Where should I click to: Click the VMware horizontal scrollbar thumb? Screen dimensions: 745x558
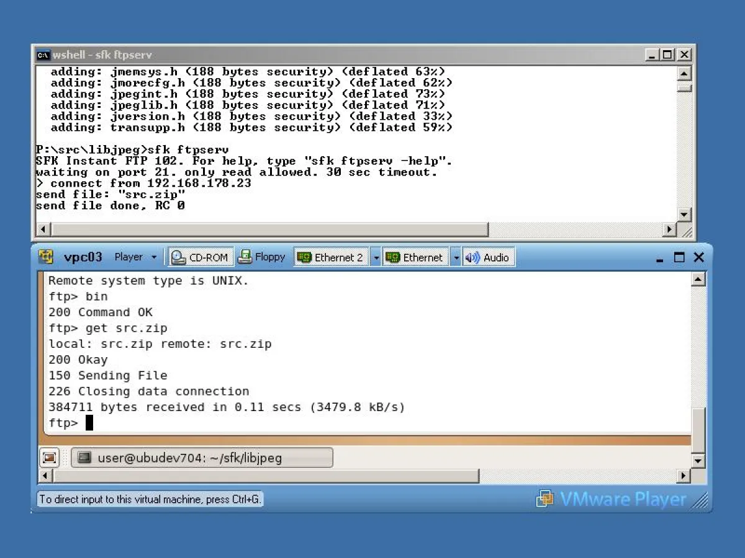(x=266, y=476)
